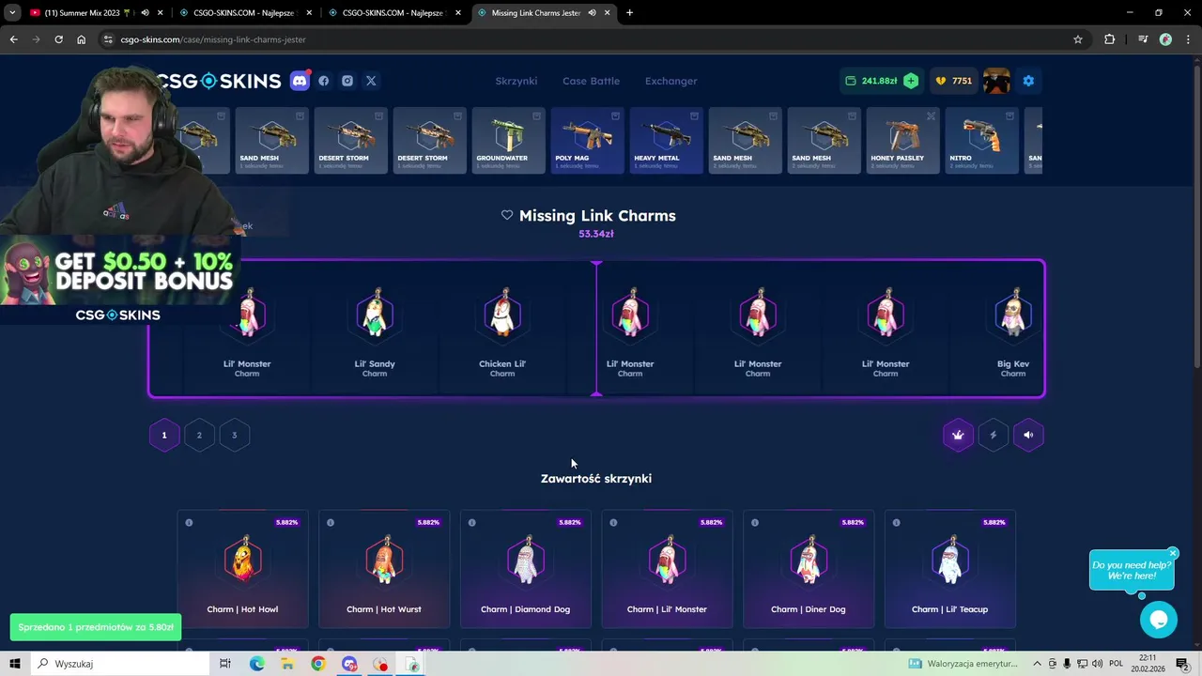Click the CSGO-SKINS logo
This screenshot has width=1202, height=676.
point(219,81)
